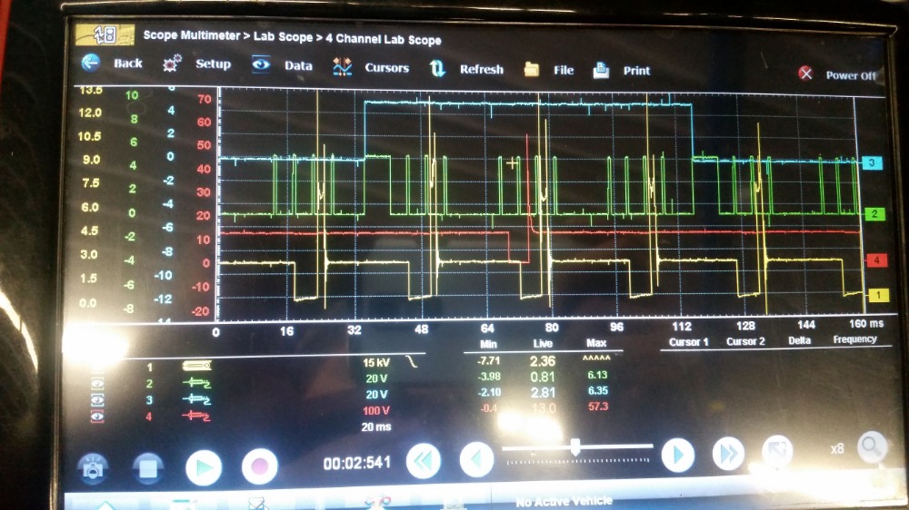Jump ahead with the fast forward button

tap(728, 454)
